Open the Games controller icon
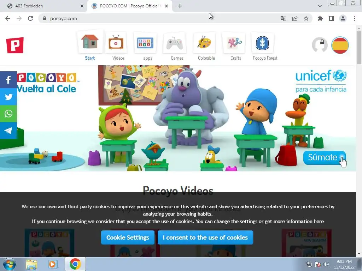The height and width of the screenshot is (271, 362). [175, 43]
